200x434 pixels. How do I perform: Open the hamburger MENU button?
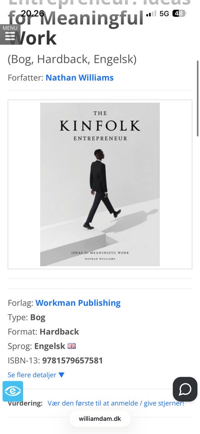tap(10, 34)
